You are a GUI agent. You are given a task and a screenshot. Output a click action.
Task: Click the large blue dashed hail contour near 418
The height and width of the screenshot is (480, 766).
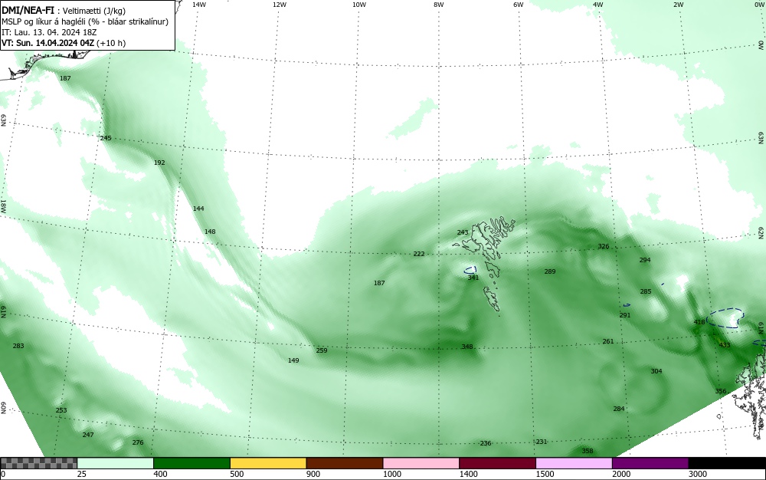725,317
